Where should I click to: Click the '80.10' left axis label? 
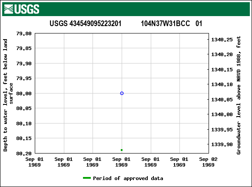pyautogui.click(x=24, y=124)
